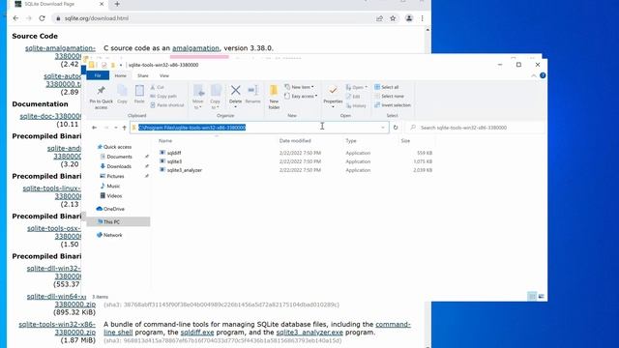Screen dimensions: 619x348
Task: Go back in File Explorer
Action: (x=95, y=128)
